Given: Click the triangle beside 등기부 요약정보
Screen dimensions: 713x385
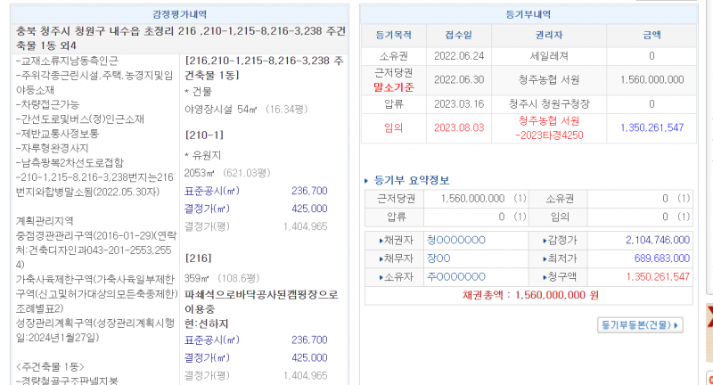Looking at the screenshot, I should pos(366,180).
